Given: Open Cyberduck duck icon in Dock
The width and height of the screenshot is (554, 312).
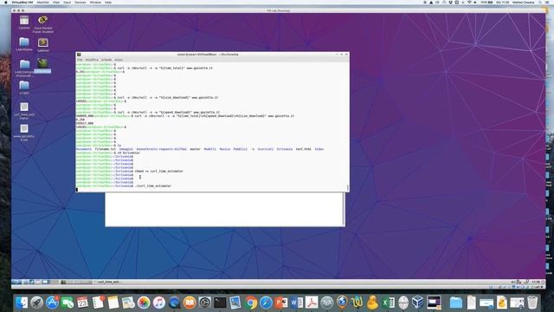Looking at the screenshot, I should pyautogui.click(x=372, y=302).
